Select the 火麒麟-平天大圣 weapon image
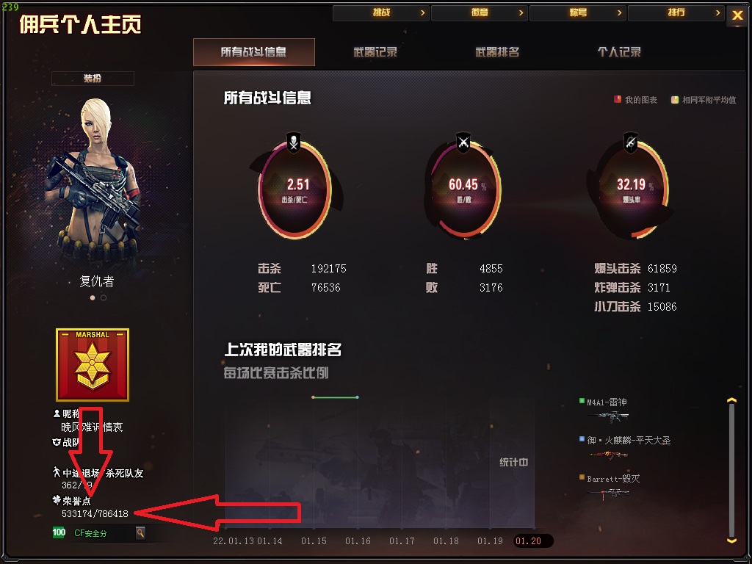Screen dimensions: 752x564 coord(609,454)
